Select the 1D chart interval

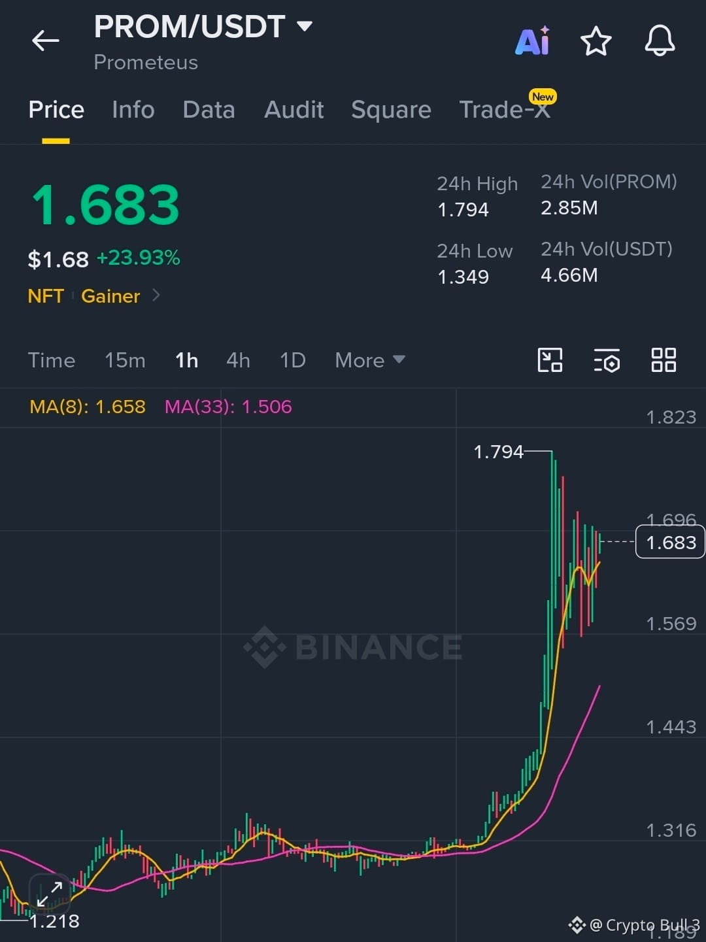click(293, 360)
